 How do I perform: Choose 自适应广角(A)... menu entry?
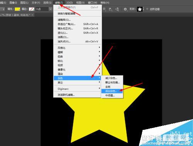coord(78,24)
